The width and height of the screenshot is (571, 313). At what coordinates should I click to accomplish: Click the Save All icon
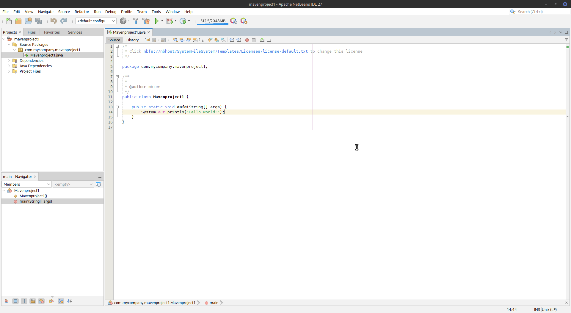pos(38,21)
